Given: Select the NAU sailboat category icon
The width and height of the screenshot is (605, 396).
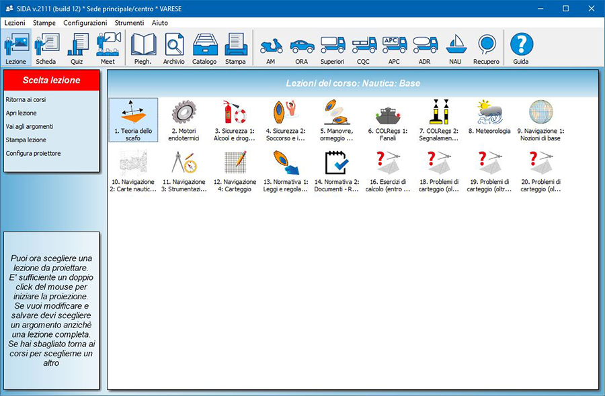Looking at the screenshot, I should click(x=456, y=48).
